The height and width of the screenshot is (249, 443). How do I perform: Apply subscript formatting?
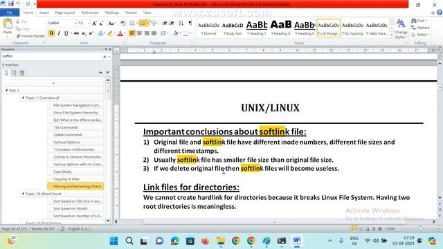click(84, 33)
